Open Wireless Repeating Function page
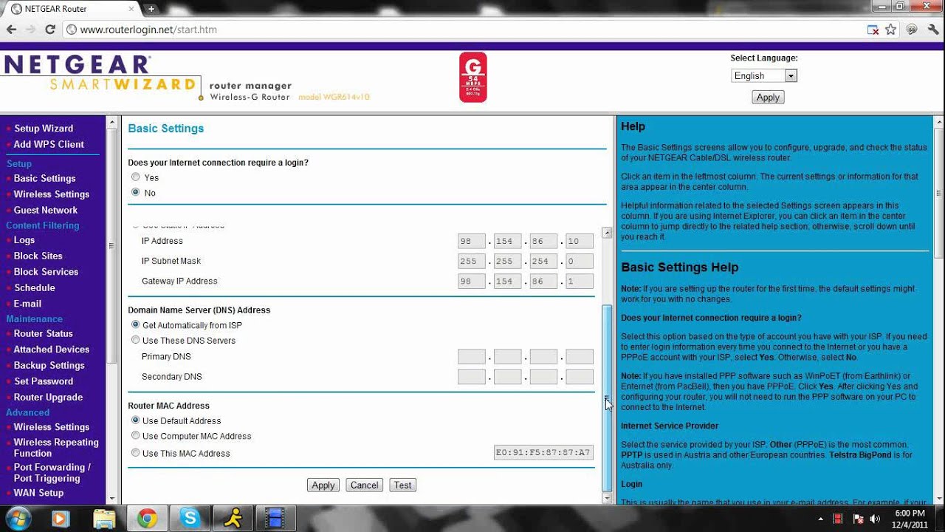Viewport: 945px width, 532px height. click(x=56, y=448)
